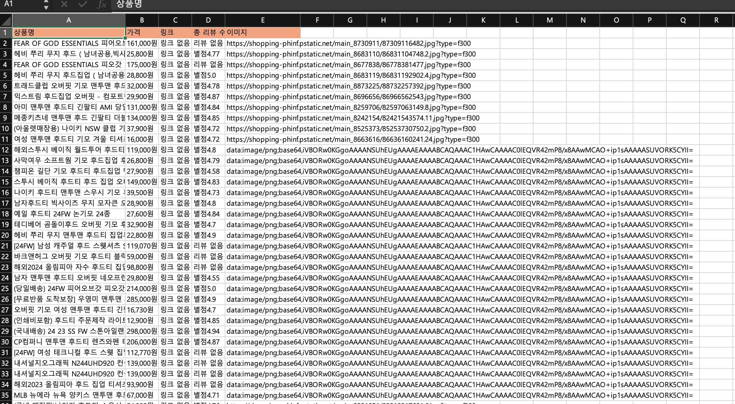The height and width of the screenshot is (404, 735).
Task: Select column B header
Action: coord(142,20)
